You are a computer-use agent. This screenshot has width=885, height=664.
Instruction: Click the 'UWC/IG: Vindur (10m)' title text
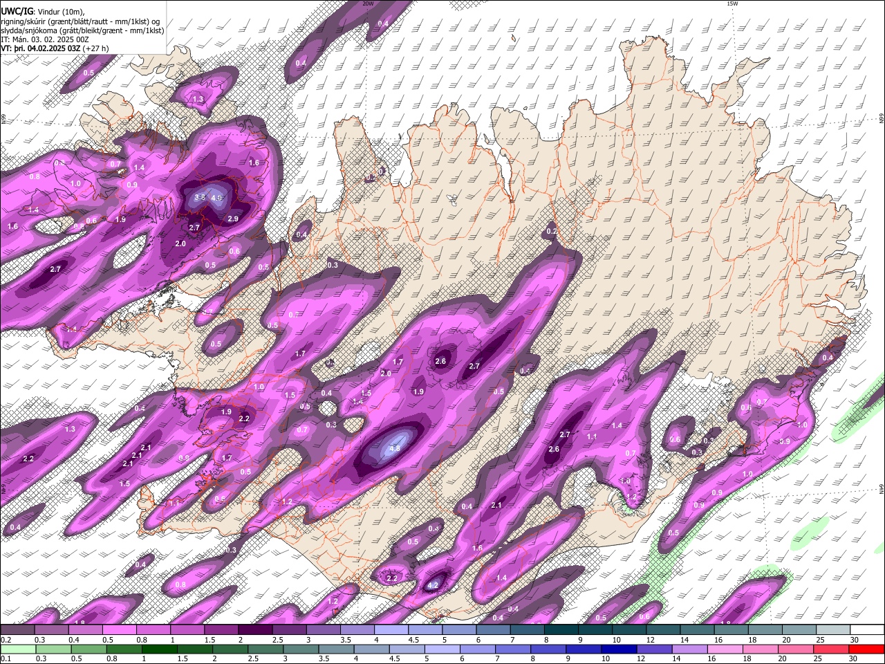pos(42,11)
